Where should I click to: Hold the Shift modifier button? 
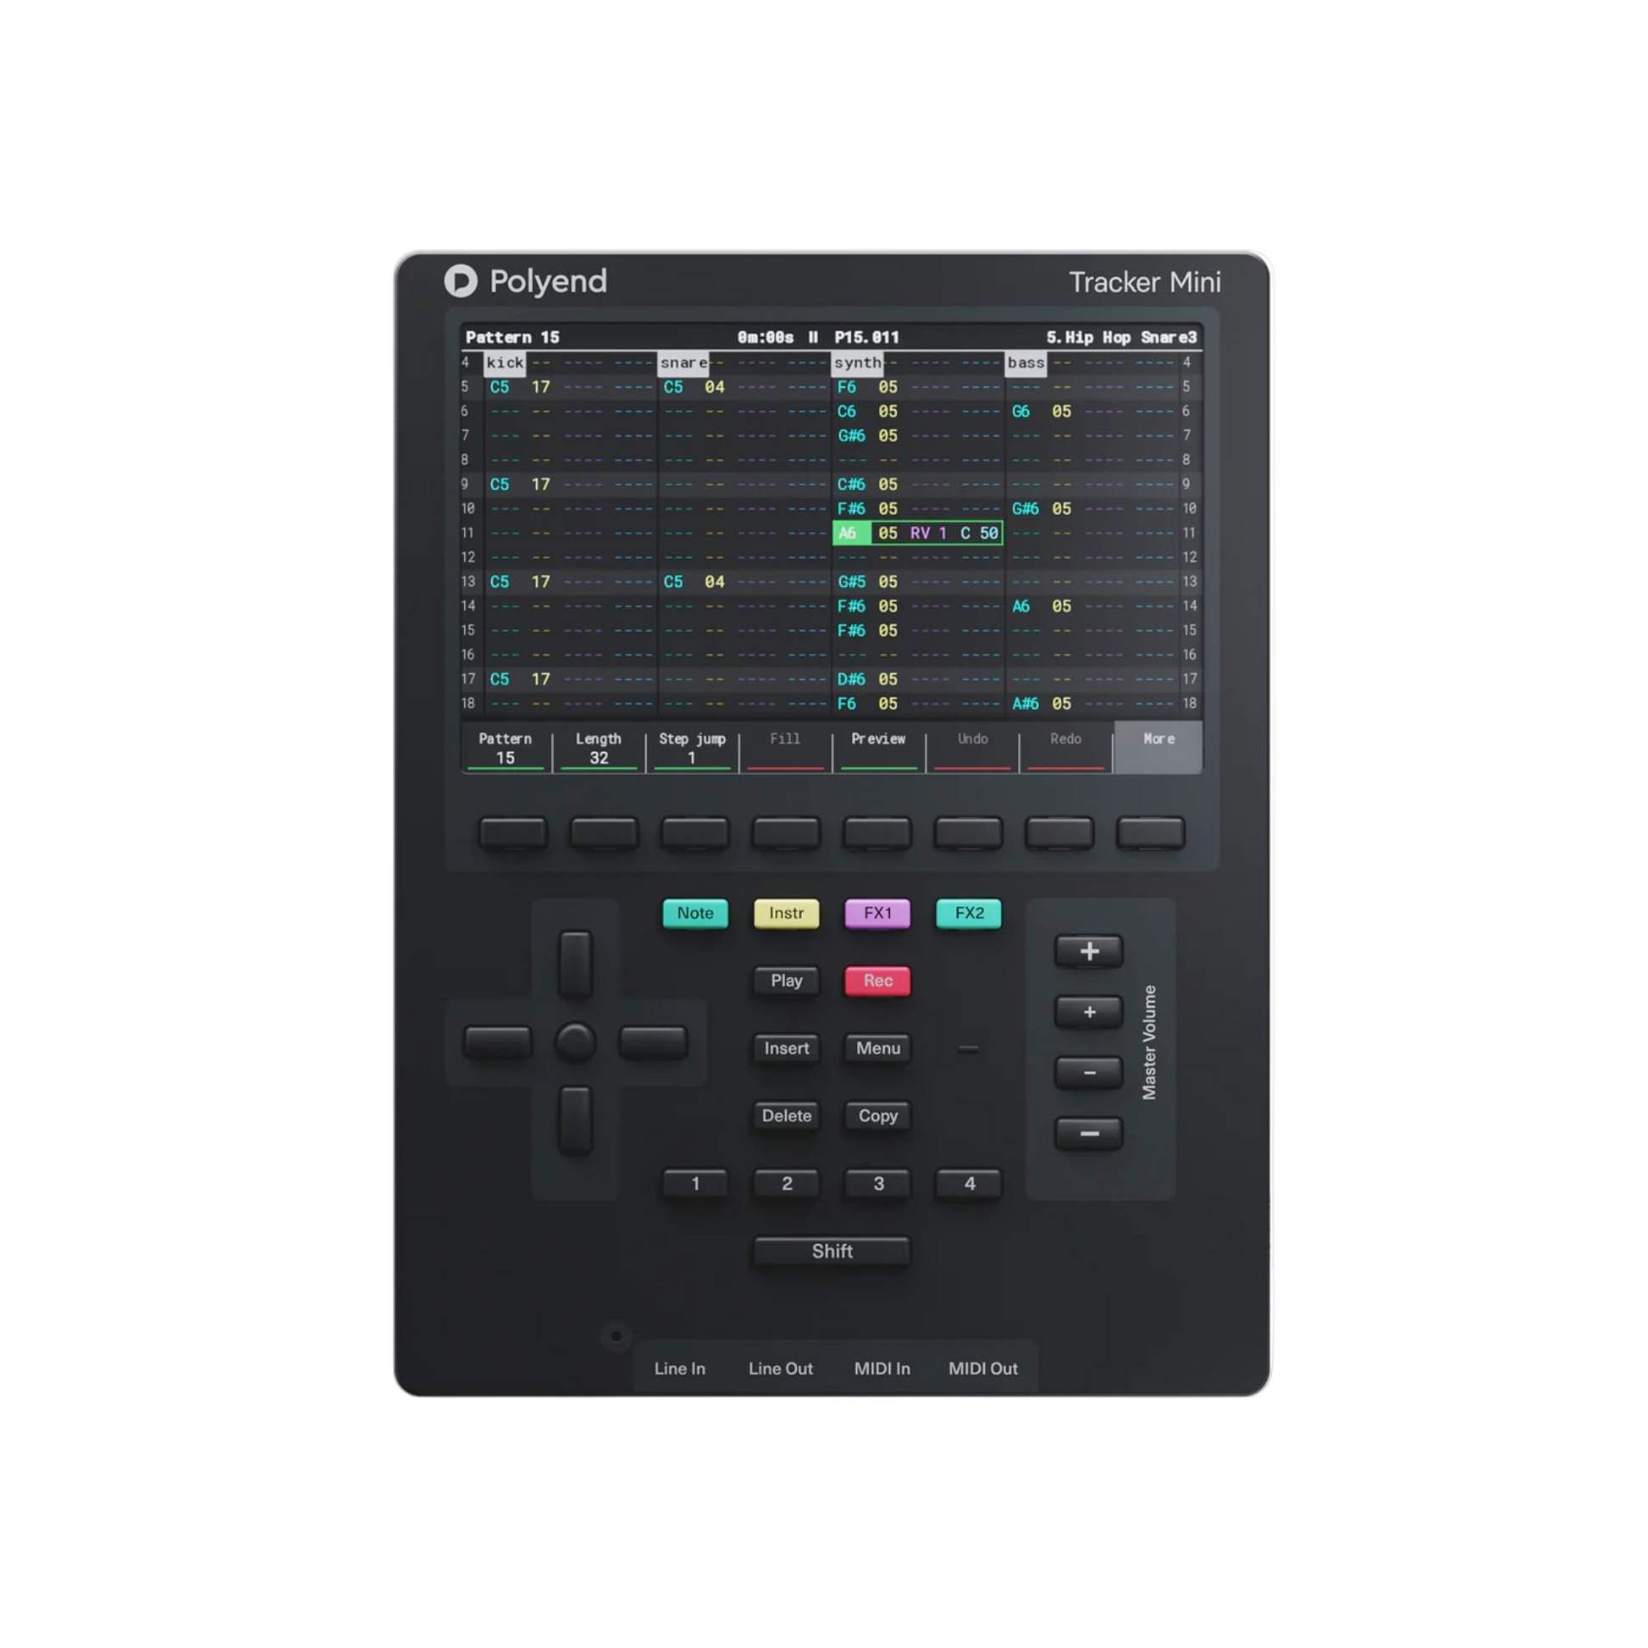[832, 1252]
